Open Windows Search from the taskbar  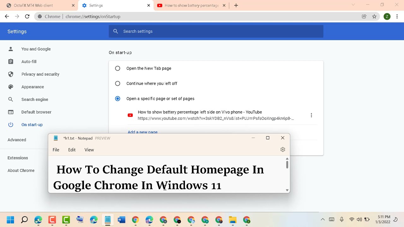tap(24, 220)
